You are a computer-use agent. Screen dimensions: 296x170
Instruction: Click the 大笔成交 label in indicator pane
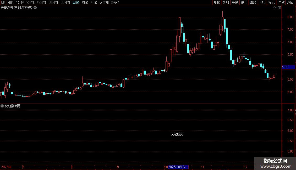tap(177, 134)
